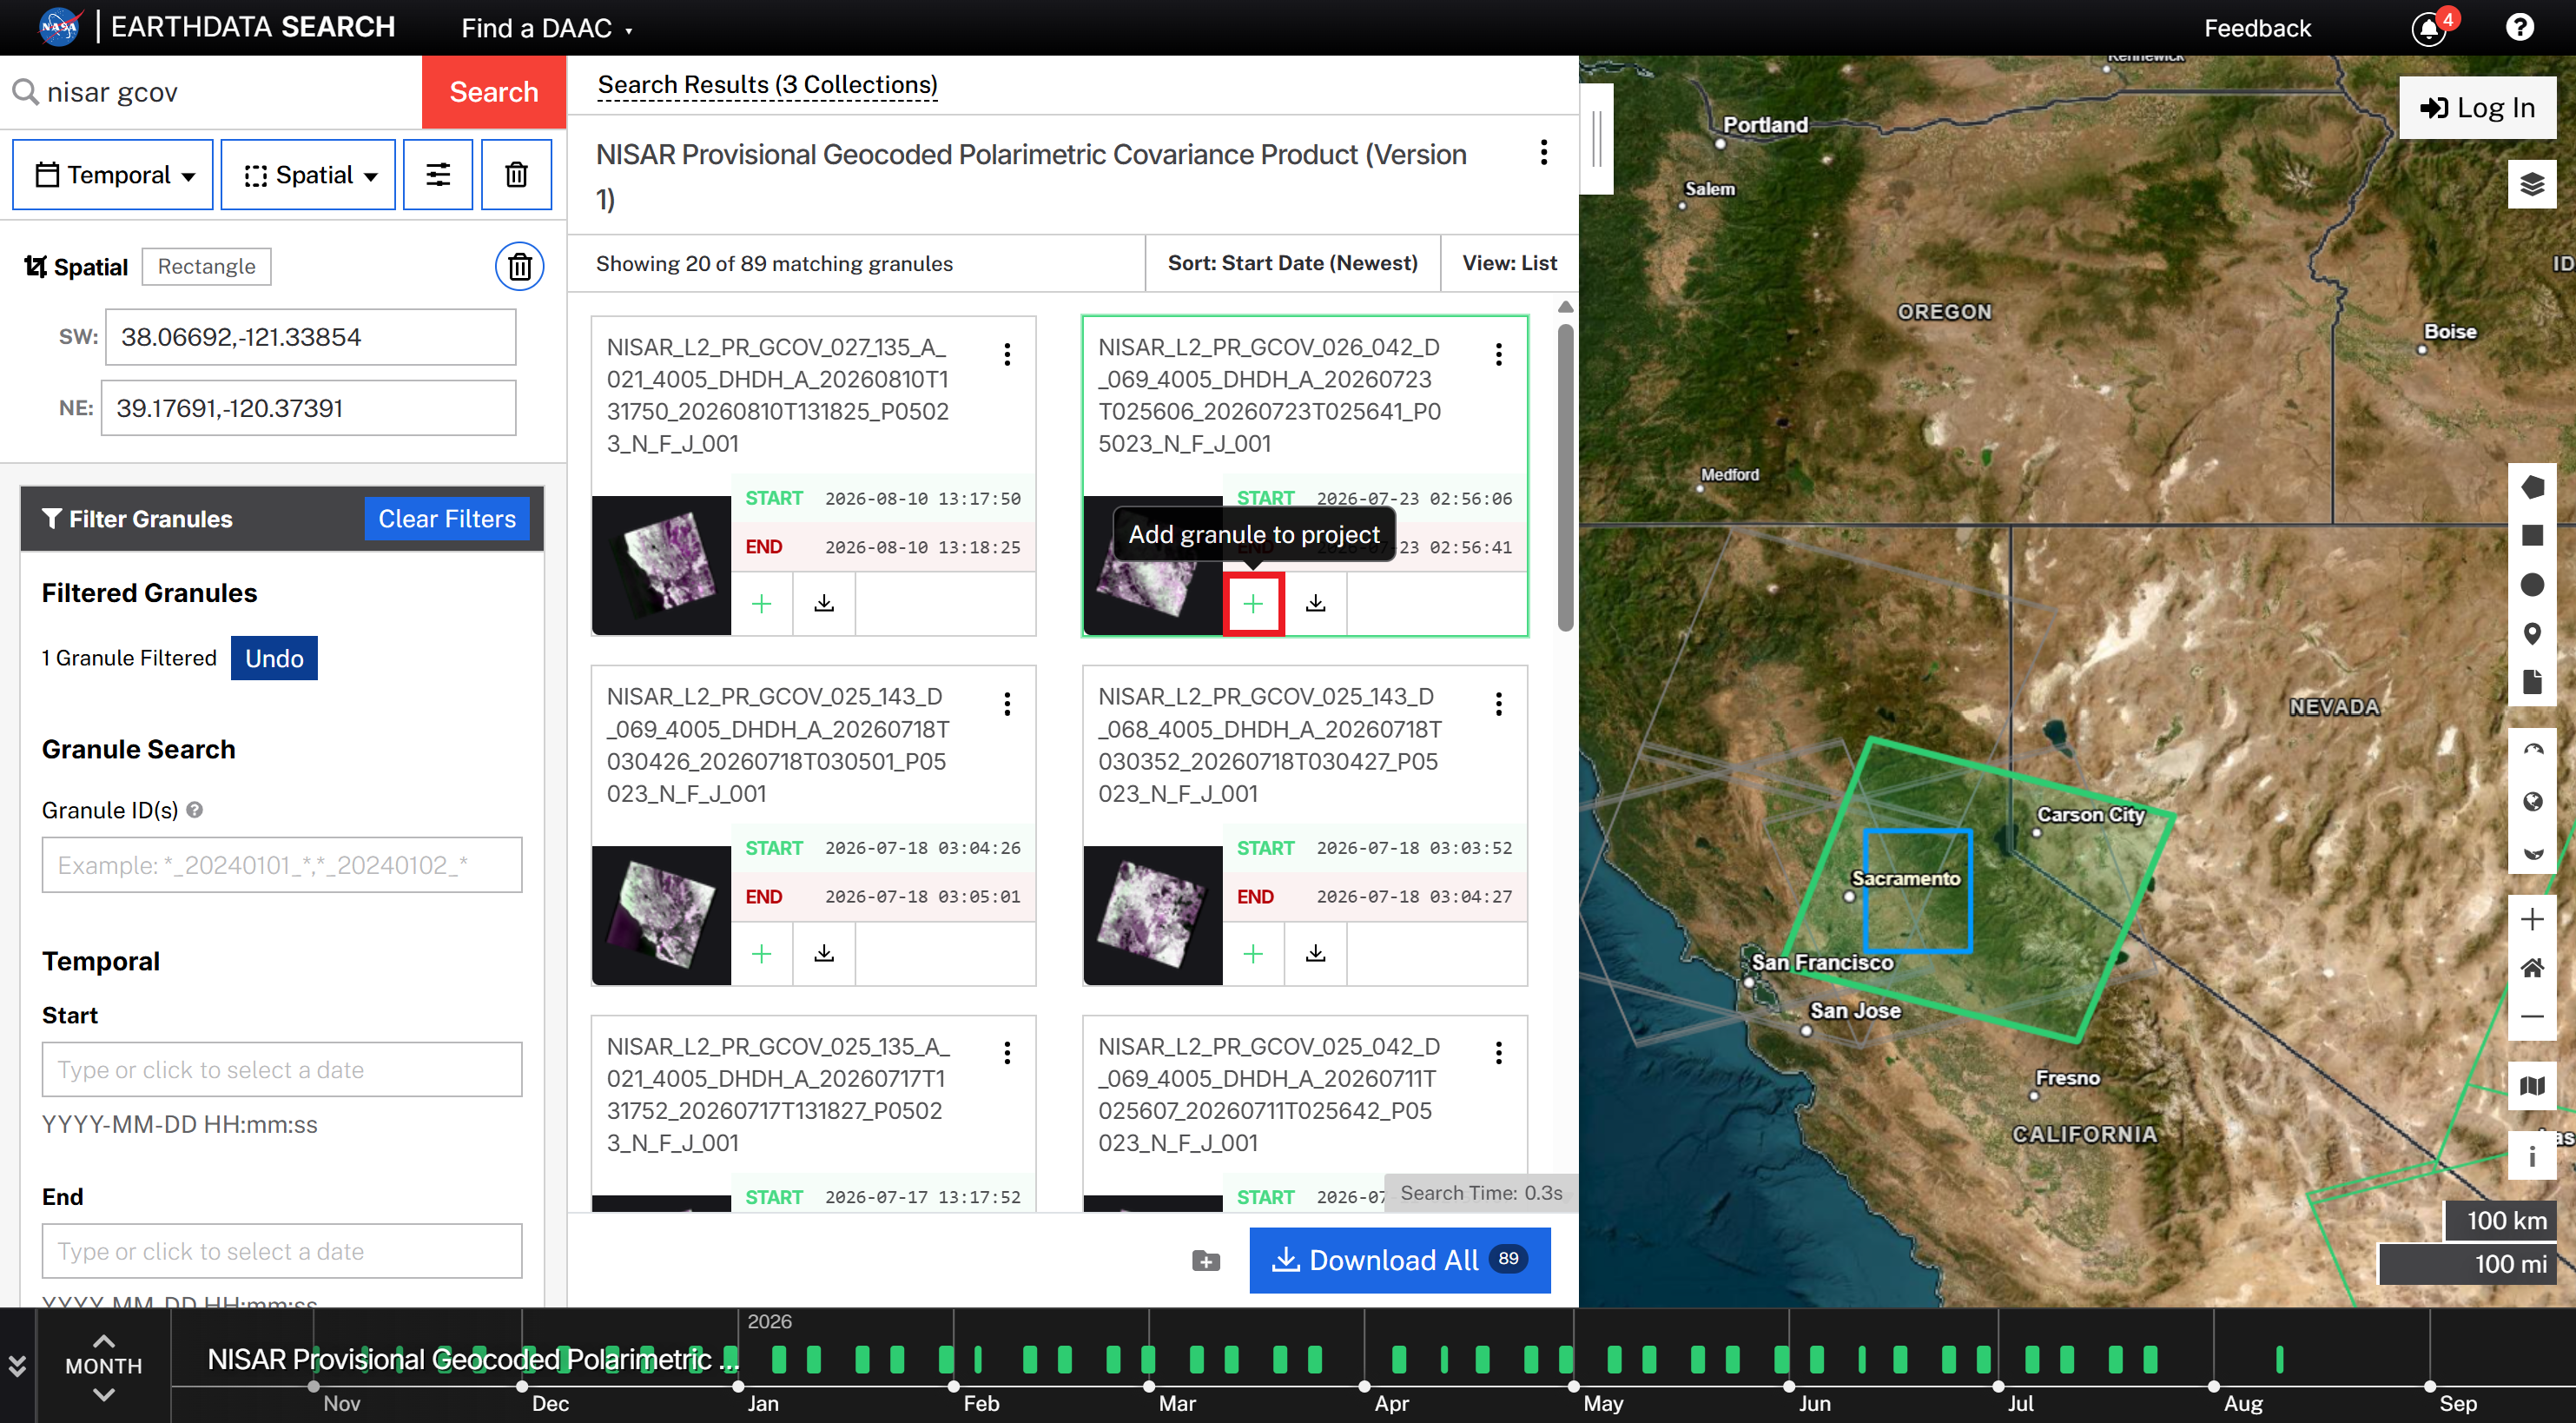Show Granule ID(s) help tooltip icon
Image resolution: width=2576 pixels, height=1423 pixels.
pyautogui.click(x=195, y=810)
